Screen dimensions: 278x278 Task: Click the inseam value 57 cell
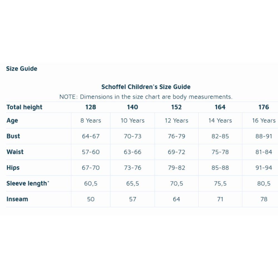click(x=132, y=199)
